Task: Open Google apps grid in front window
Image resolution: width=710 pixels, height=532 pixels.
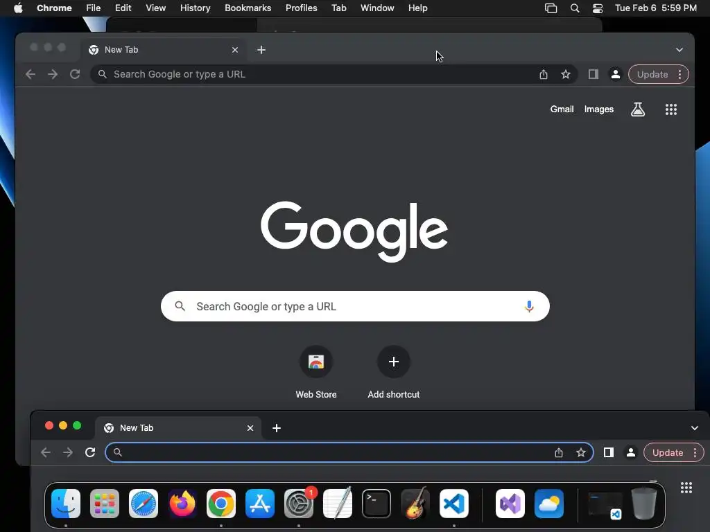Action: (x=686, y=487)
